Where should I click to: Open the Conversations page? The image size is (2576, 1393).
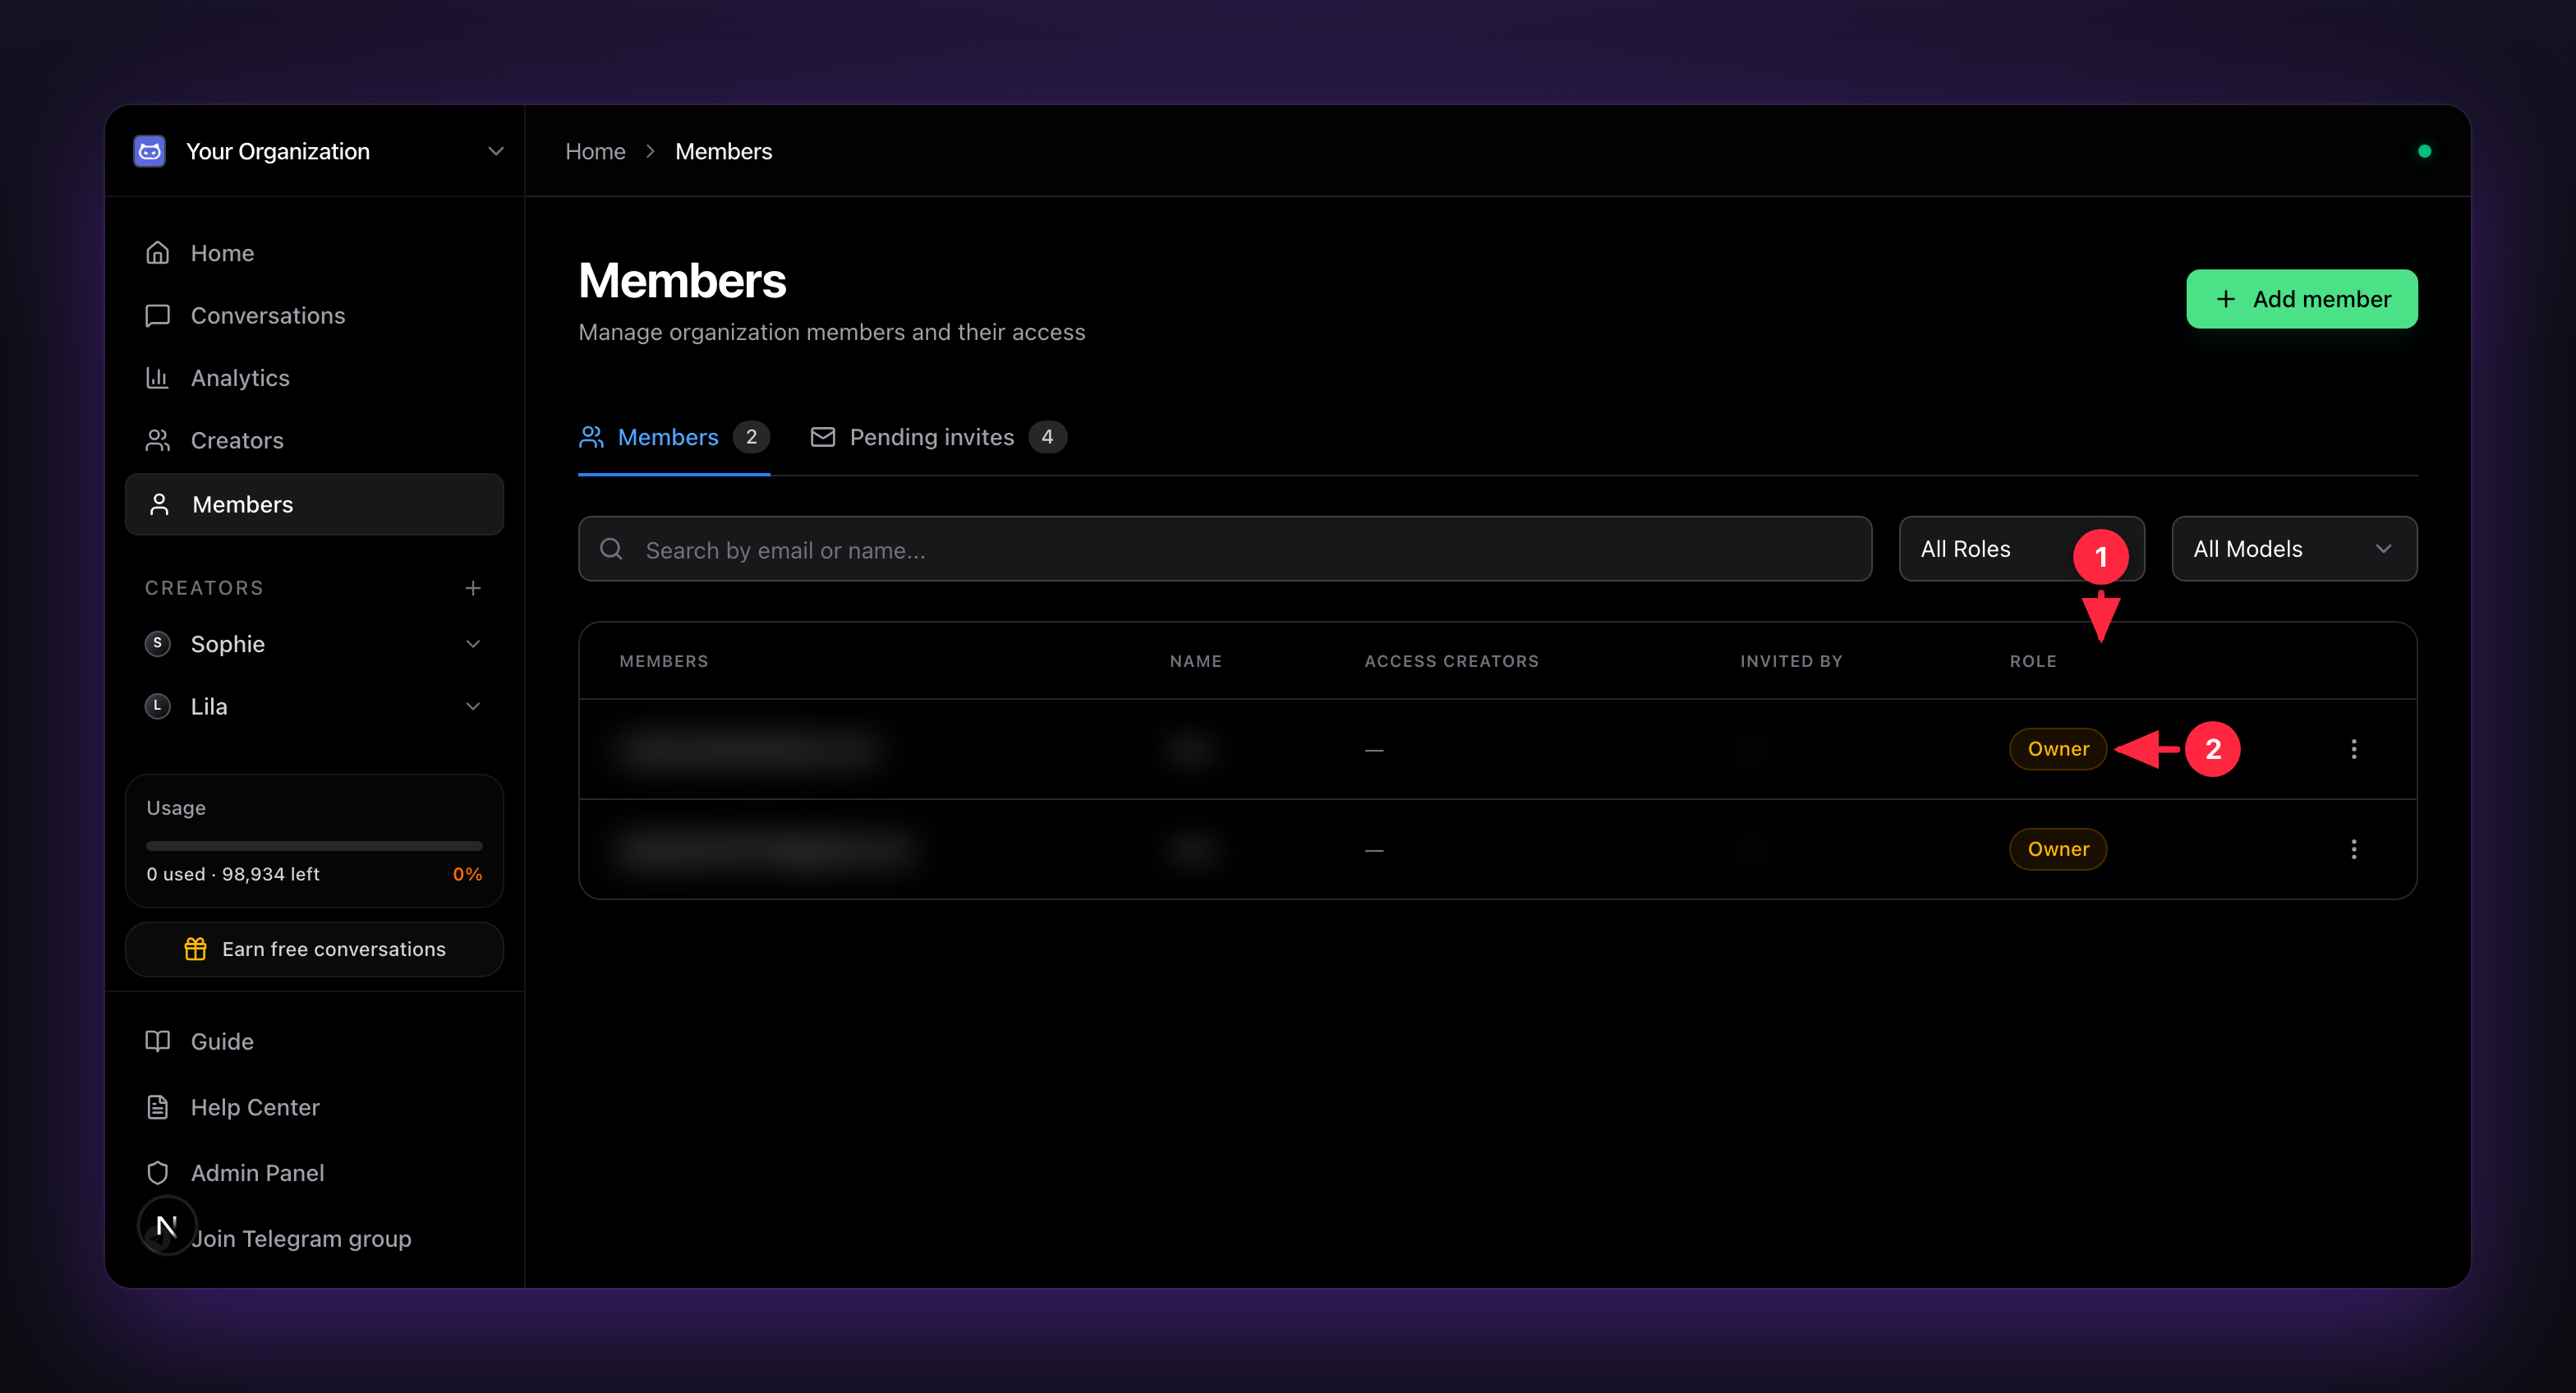click(x=314, y=315)
